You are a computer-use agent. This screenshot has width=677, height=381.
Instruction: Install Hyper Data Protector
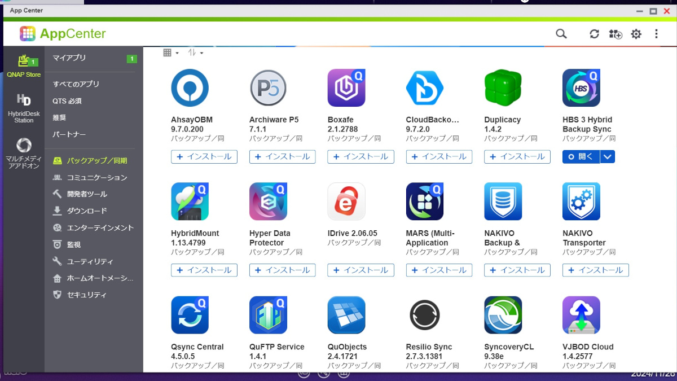coord(282,270)
